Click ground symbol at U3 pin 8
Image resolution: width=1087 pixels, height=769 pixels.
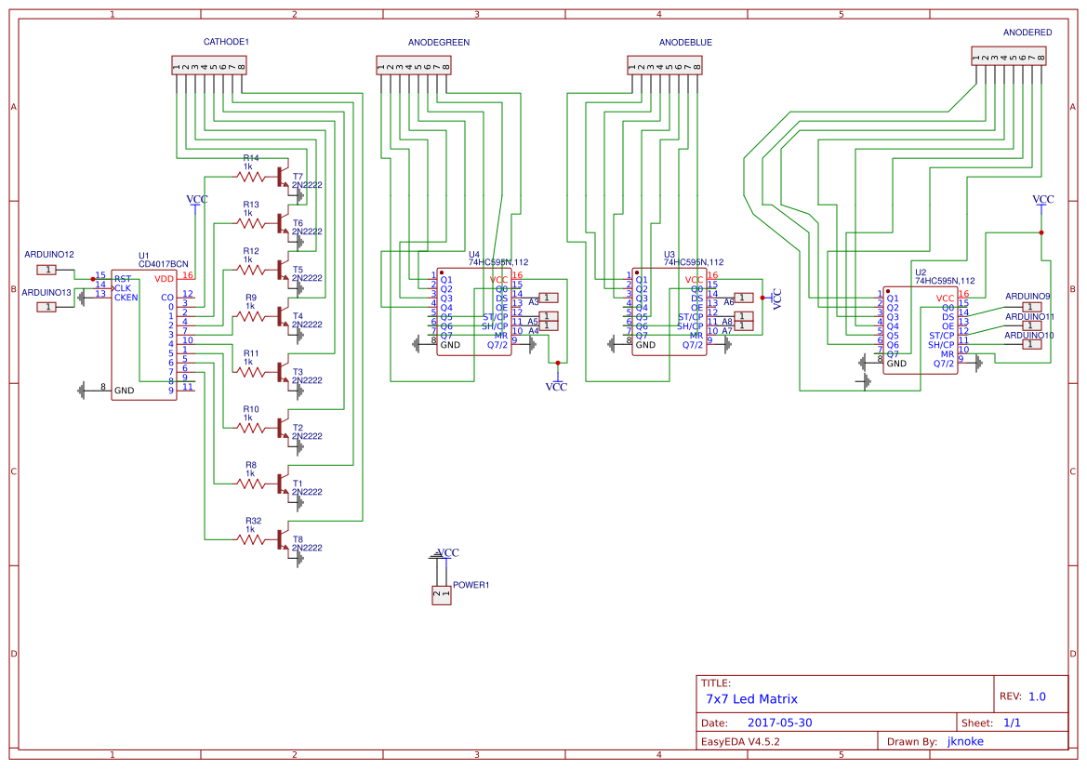point(612,344)
